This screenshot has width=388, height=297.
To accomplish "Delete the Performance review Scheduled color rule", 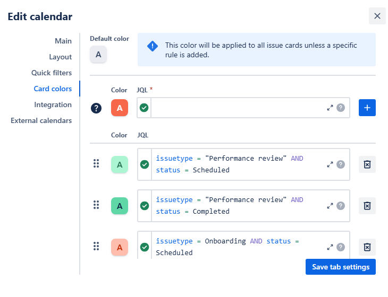I will point(367,164).
